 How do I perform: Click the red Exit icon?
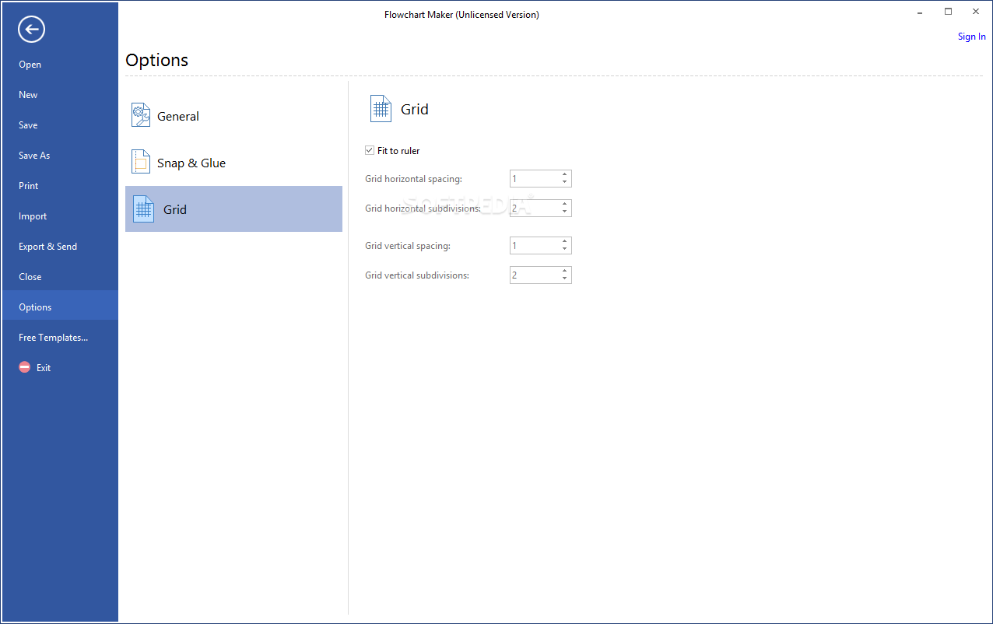[x=25, y=367]
